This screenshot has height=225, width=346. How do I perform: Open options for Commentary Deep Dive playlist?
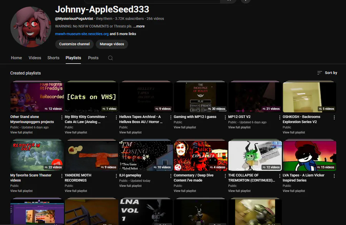(225, 175)
